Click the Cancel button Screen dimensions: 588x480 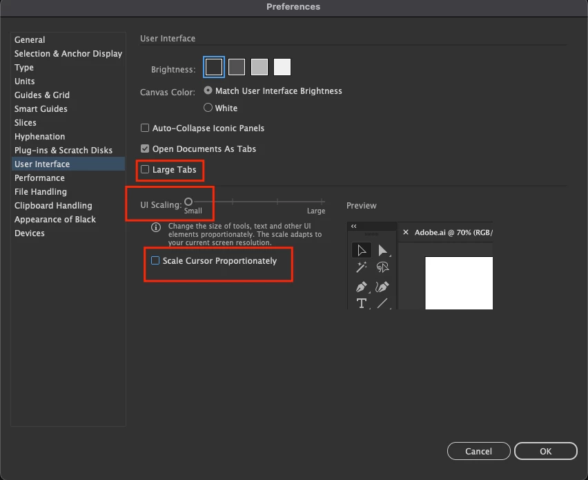pos(478,451)
